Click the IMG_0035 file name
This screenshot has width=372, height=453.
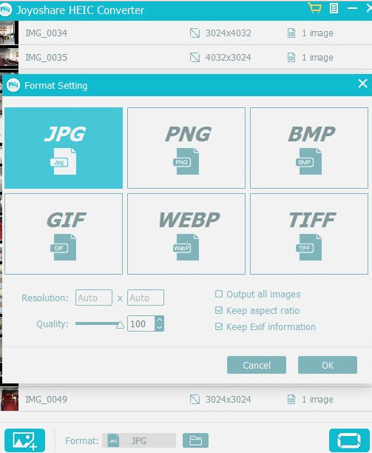pos(46,57)
